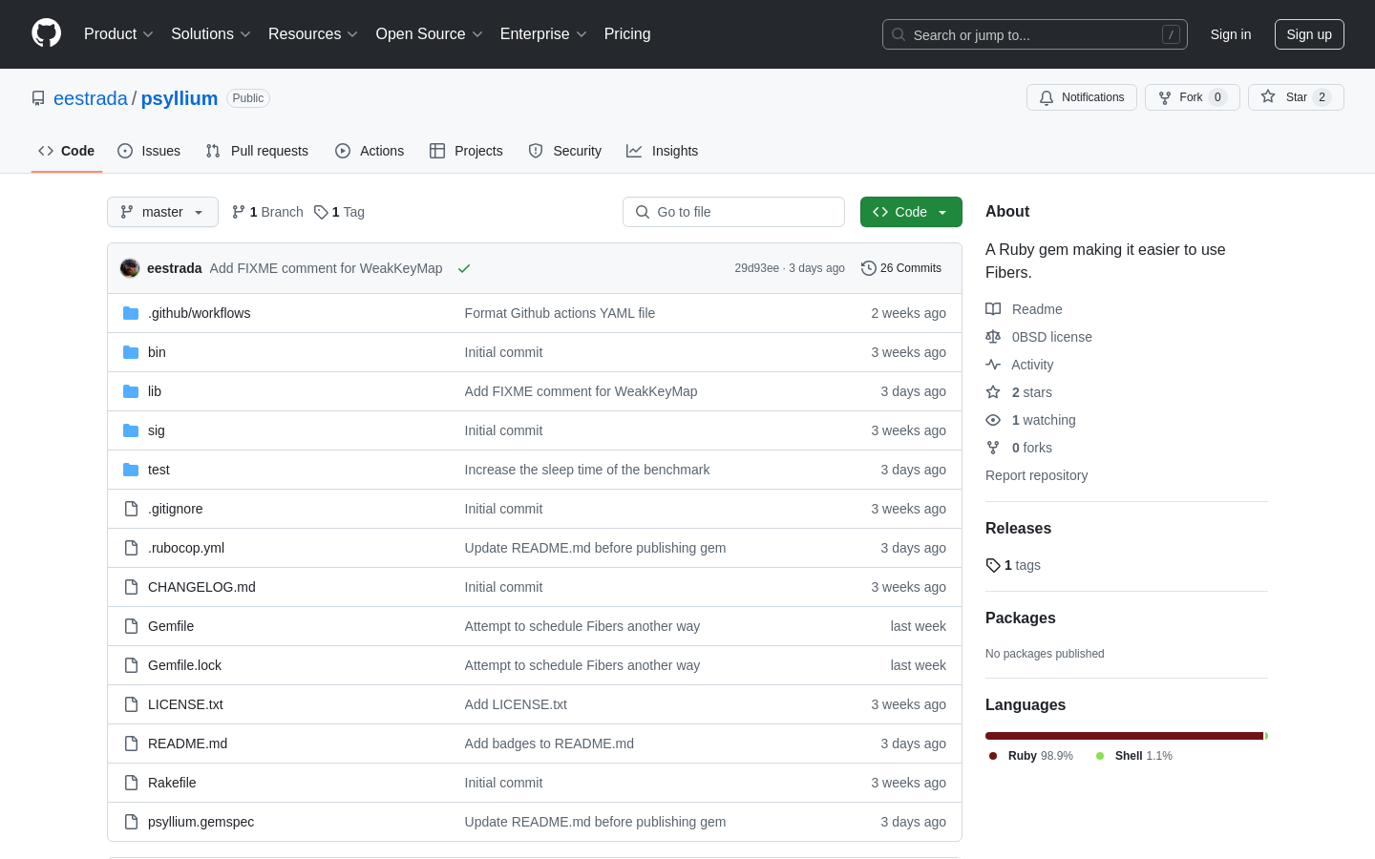Image resolution: width=1375 pixels, height=859 pixels.
Task: Open the psyllium repository link
Action: point(180,98)
